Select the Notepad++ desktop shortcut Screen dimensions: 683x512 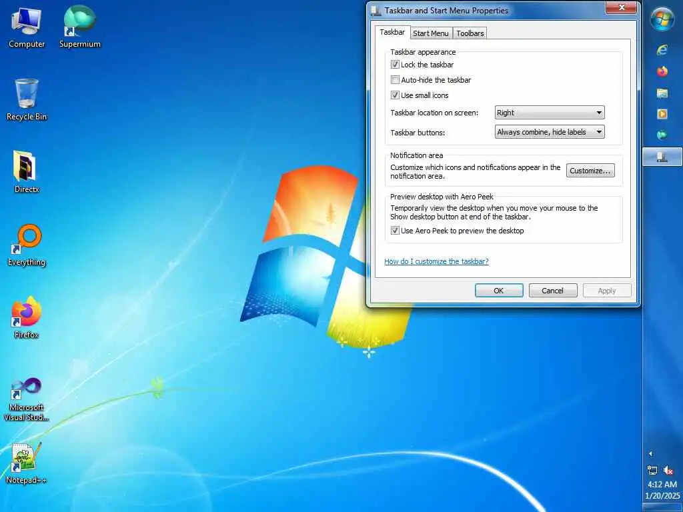(x=27, y=463)
